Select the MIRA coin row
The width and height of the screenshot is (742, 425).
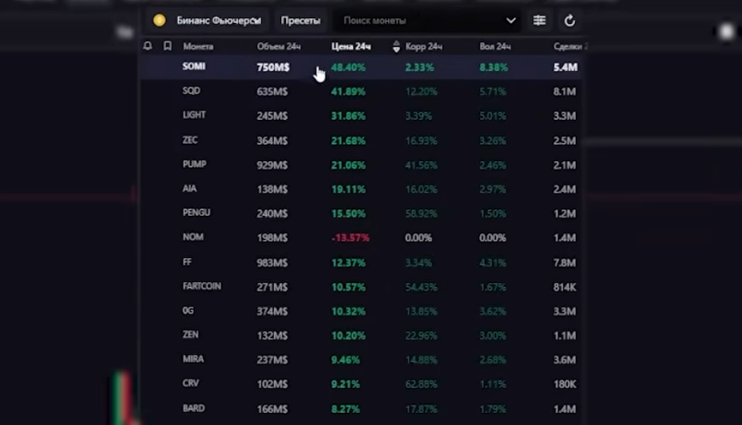[362, 359]
